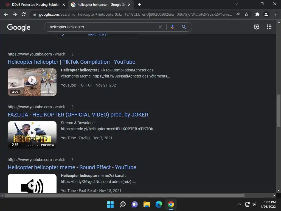This screenshot has width=281, height=211.
Task: Open the Google apps grid
Action: coord(269,27)
